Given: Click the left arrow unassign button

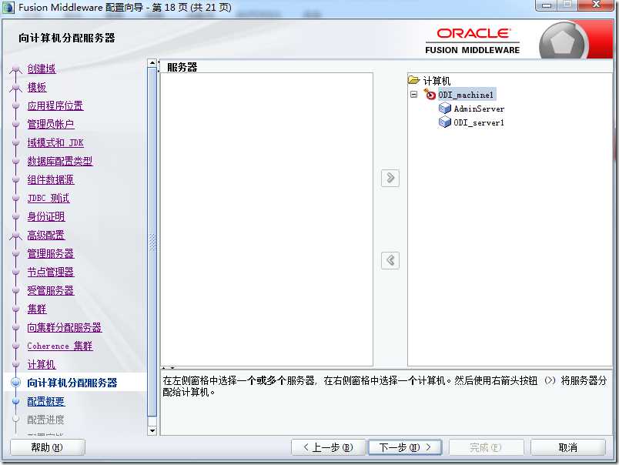Looking at the screenshot, I should pos(390,260).
